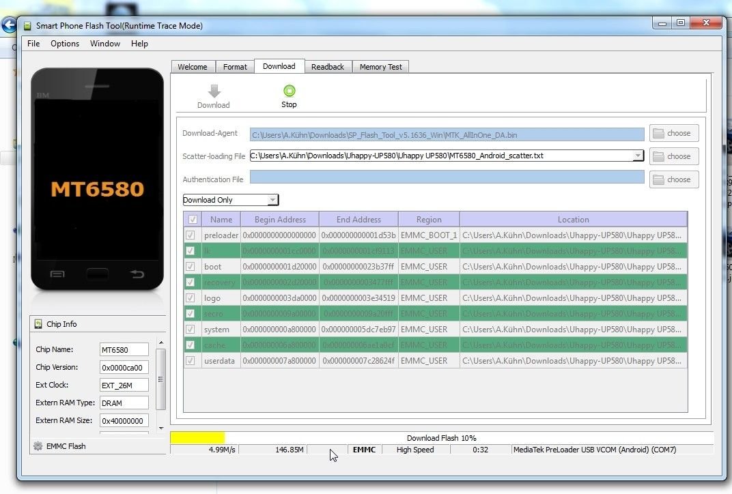Viewport: 732px width, 494px height.
Task: Toggle the select-all header checkbox
Action: pos(193,219)
